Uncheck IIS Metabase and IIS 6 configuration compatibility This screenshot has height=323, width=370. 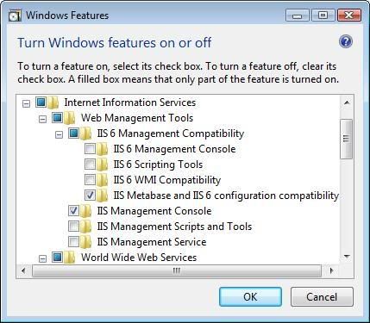point(90,196)
